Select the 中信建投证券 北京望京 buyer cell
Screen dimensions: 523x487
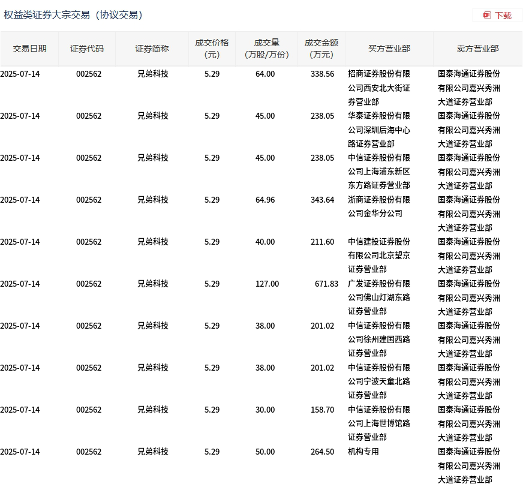pyautogui.click(x=379, y=255)
